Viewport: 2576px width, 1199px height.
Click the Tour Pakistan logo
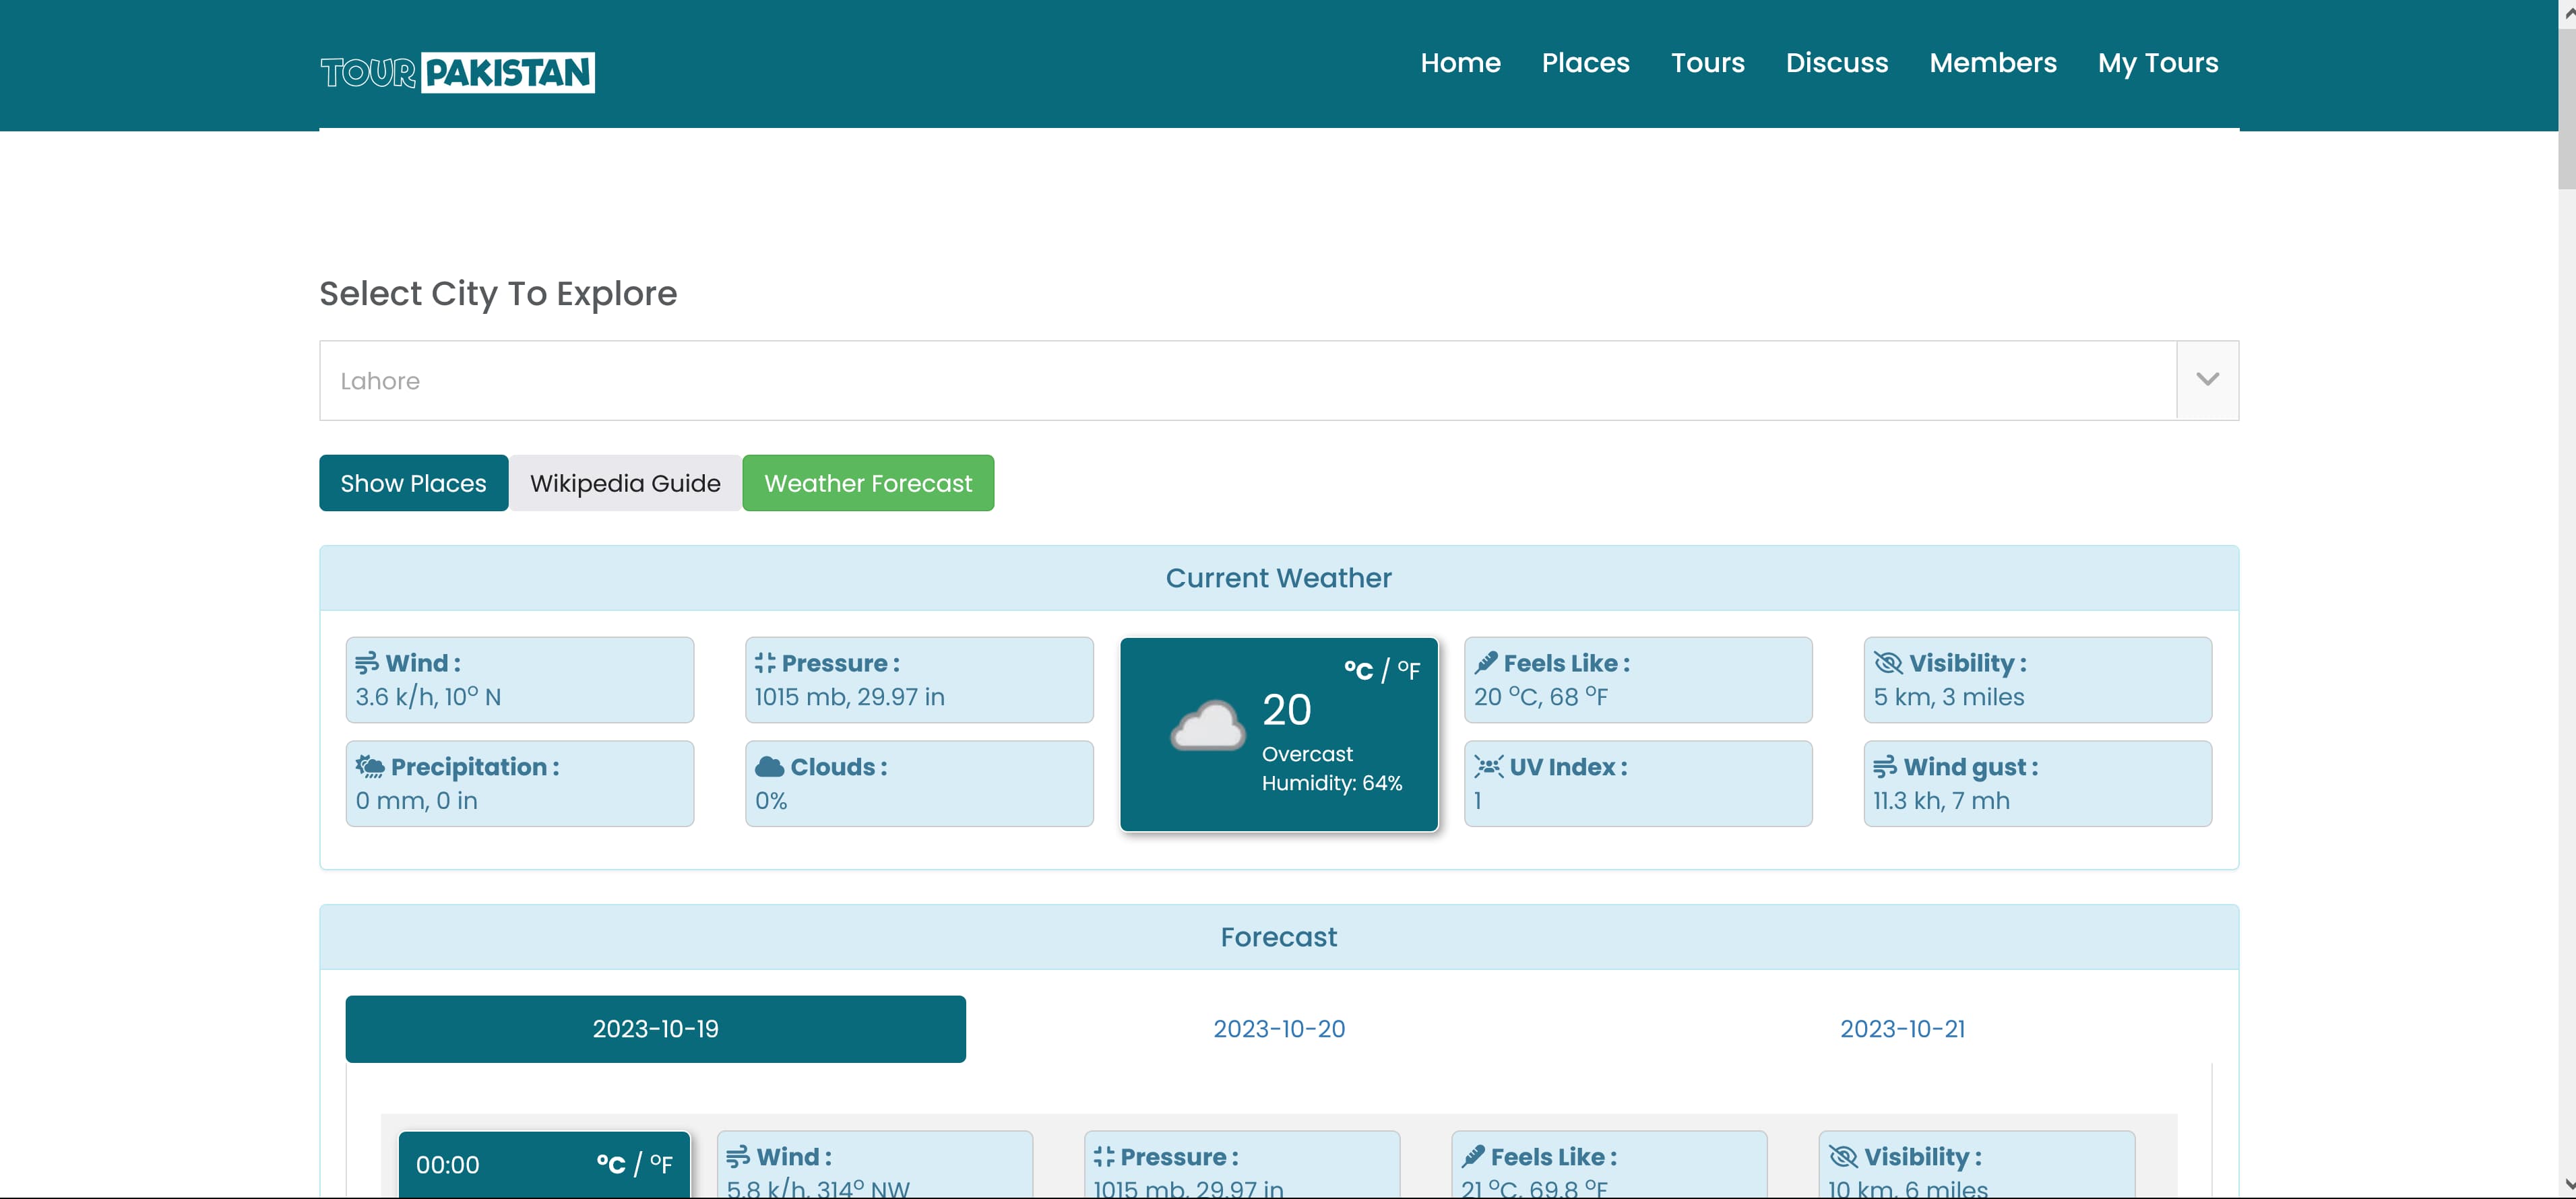pos(457,72)
